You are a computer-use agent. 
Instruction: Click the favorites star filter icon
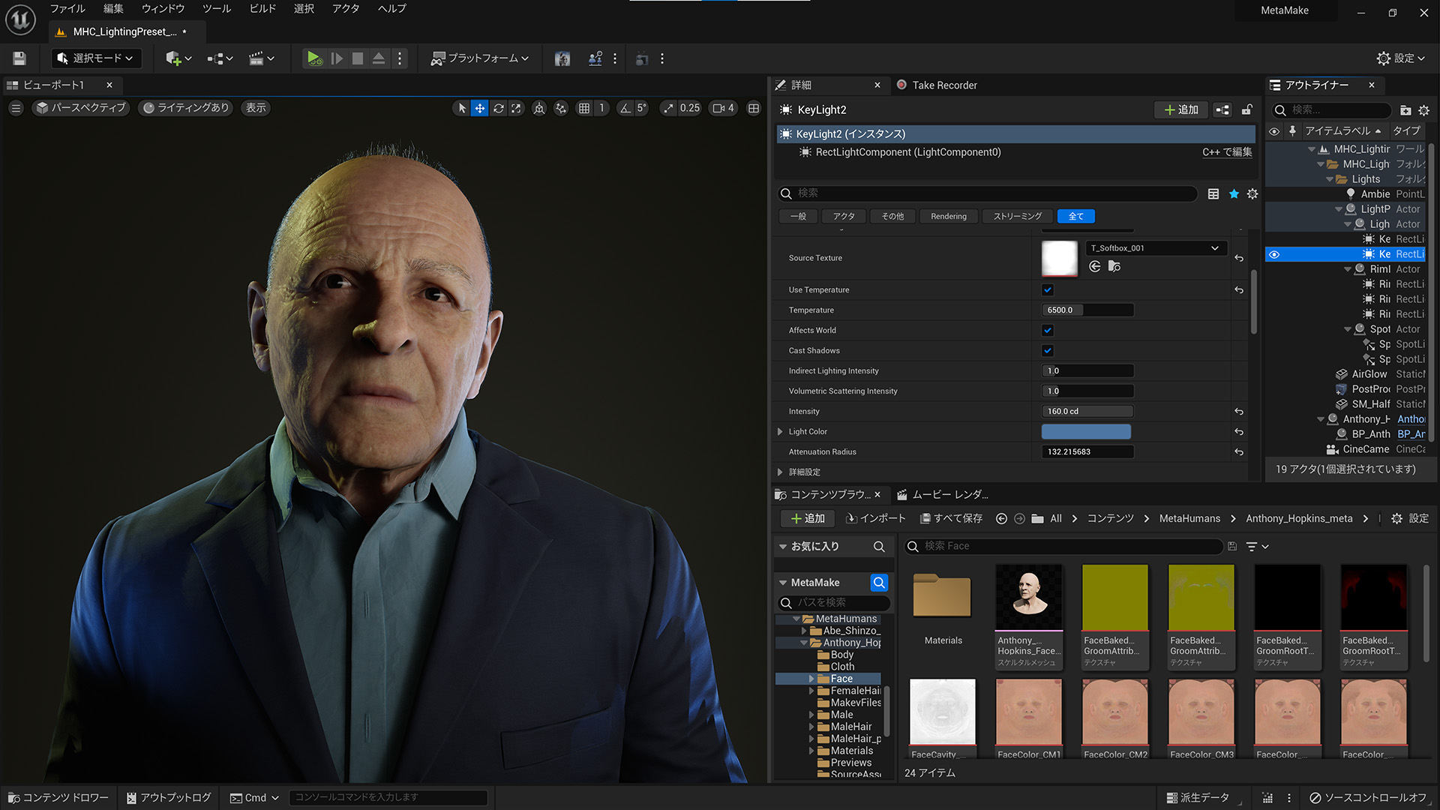1234,193
